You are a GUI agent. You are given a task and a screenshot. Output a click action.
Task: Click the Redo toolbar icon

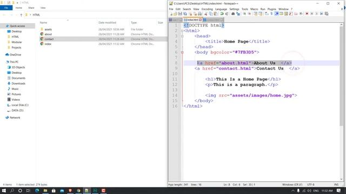click(x=227, y=13)
